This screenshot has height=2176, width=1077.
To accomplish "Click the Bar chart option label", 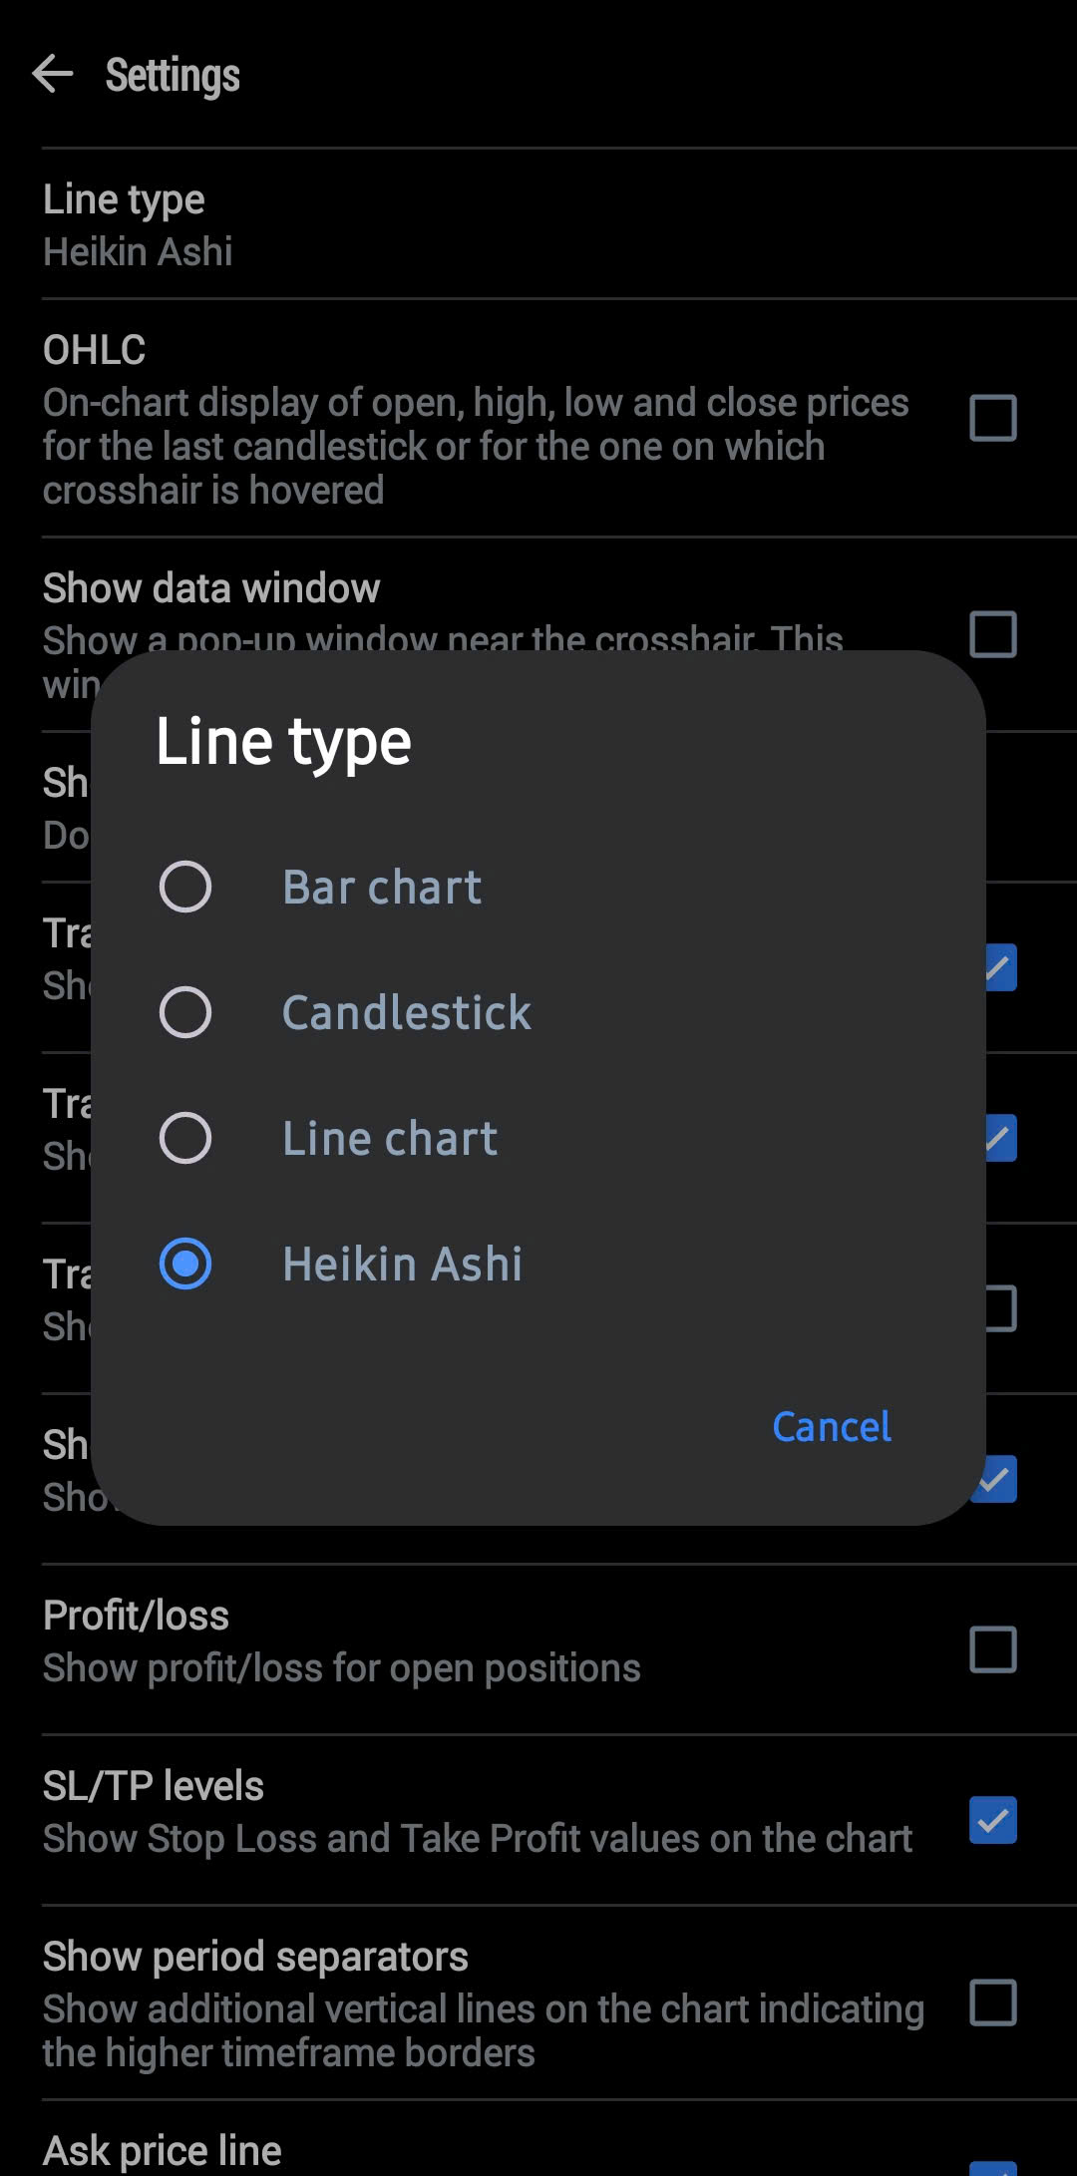I will click(382, 888).
